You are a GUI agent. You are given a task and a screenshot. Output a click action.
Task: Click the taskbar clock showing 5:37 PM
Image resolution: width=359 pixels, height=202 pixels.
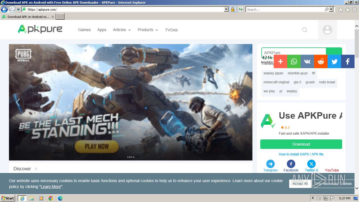[x=344, y=198]
